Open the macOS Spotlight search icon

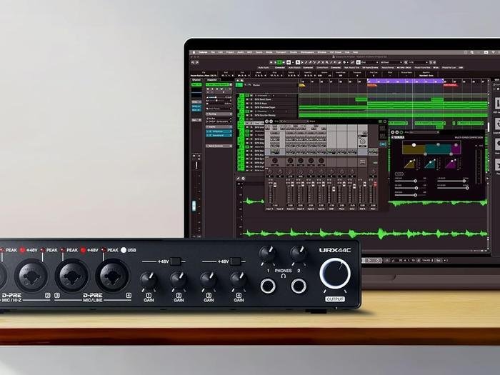[472, 52]
